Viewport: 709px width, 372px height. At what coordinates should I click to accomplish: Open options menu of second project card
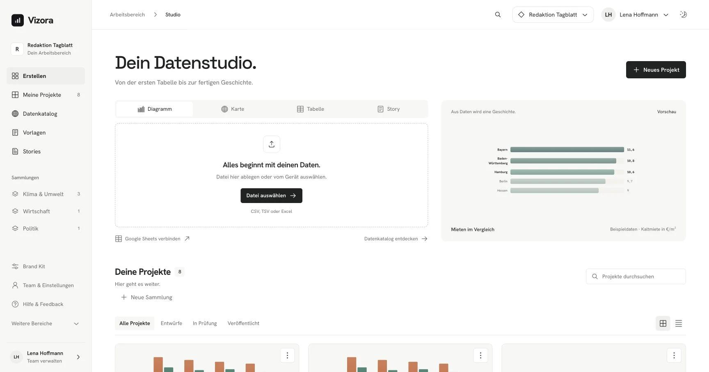click(480, 355)
